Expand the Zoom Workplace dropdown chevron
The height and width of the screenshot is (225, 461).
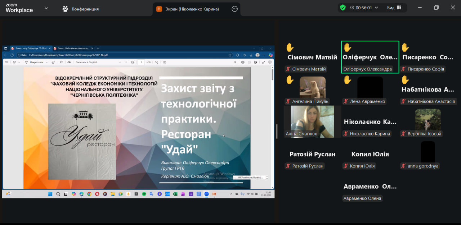[x=46, y=8]
